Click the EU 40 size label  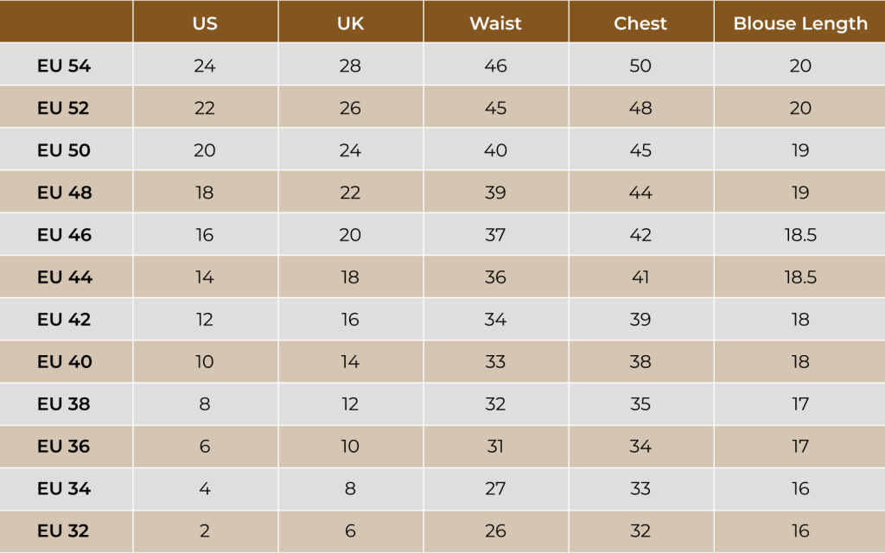pyautogui.click(x=64, y=362)
